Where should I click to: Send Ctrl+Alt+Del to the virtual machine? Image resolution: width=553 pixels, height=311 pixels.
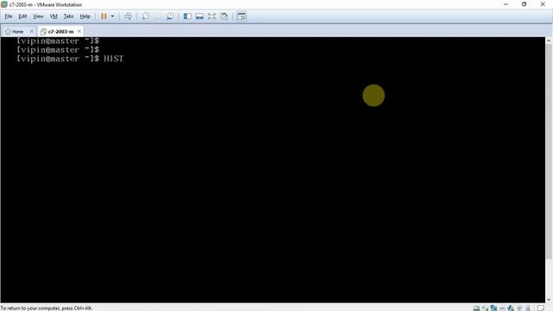(x=128, y=16)
